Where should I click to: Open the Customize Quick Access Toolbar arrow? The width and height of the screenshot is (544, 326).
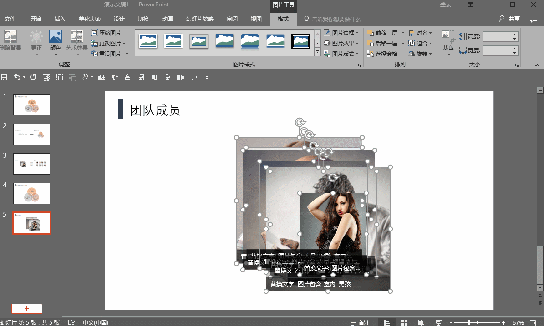click(207, 78)
